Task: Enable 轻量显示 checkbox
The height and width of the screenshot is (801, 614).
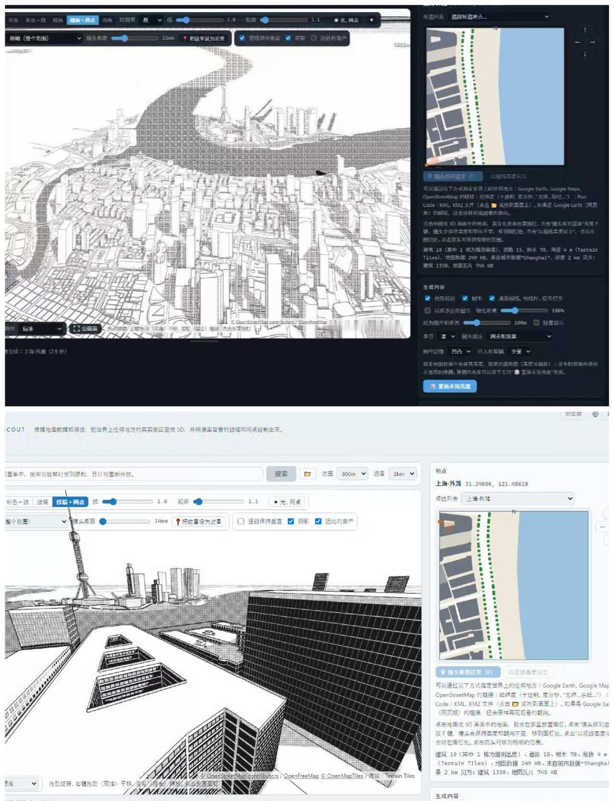Action: [x=537, y=323]
